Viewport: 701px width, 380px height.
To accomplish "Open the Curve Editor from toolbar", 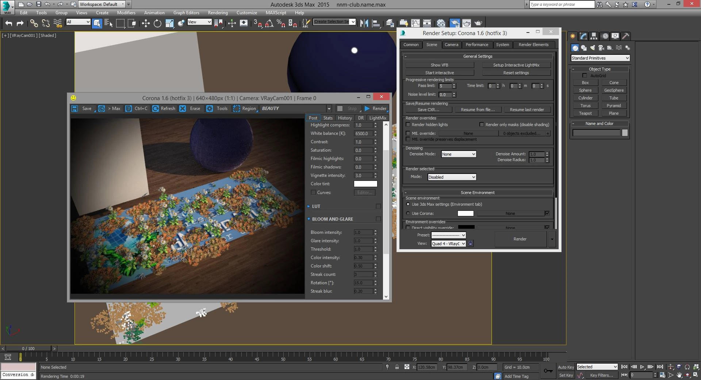I will coord(415,23).
